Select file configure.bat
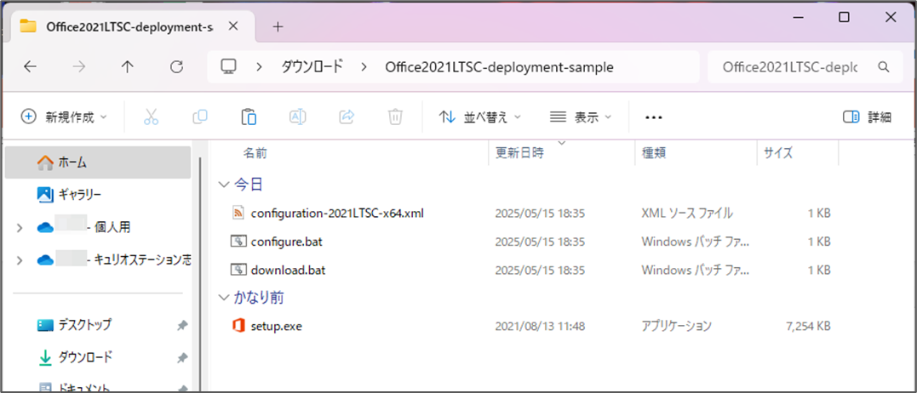Viewport: 917px width, 393px height. click(x=287, y=242)
